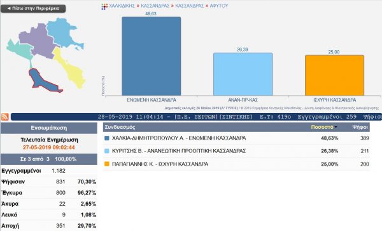Sort the table by Ποσοστό column arrow

(x=336, y=128)
